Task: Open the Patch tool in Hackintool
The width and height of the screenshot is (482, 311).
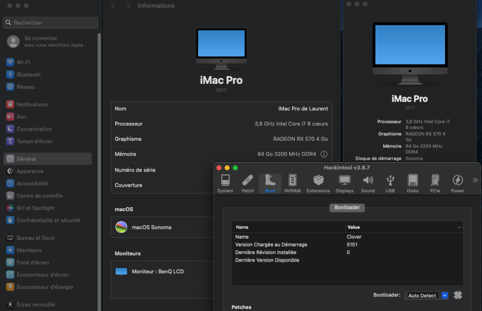Action: tap(247, 184)
